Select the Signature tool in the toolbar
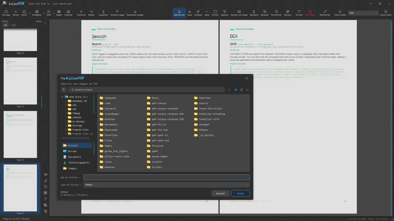 [x=254, y=13]
